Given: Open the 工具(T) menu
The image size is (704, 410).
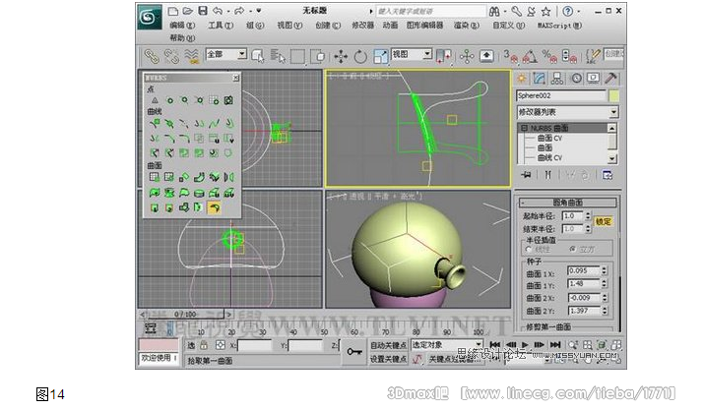Looking at the screenshot, I should coord(221,26).
